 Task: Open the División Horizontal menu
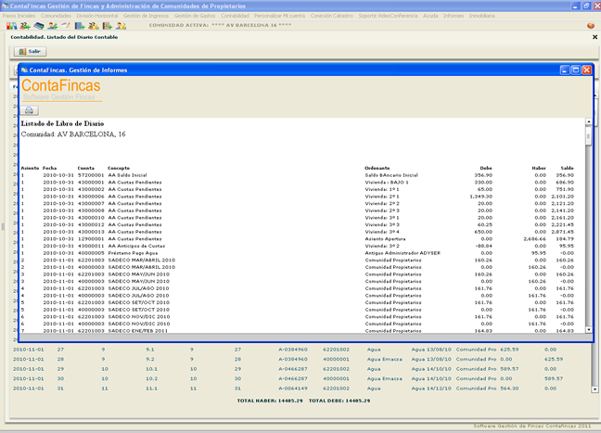[97, 16]
